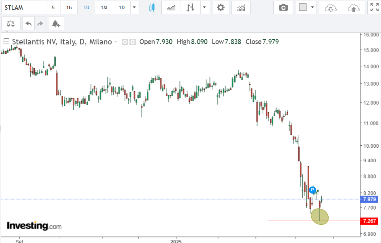This screenshot has width=381, height=243.
Task: Load chart layout from cloud
Action: coord(331,8)
